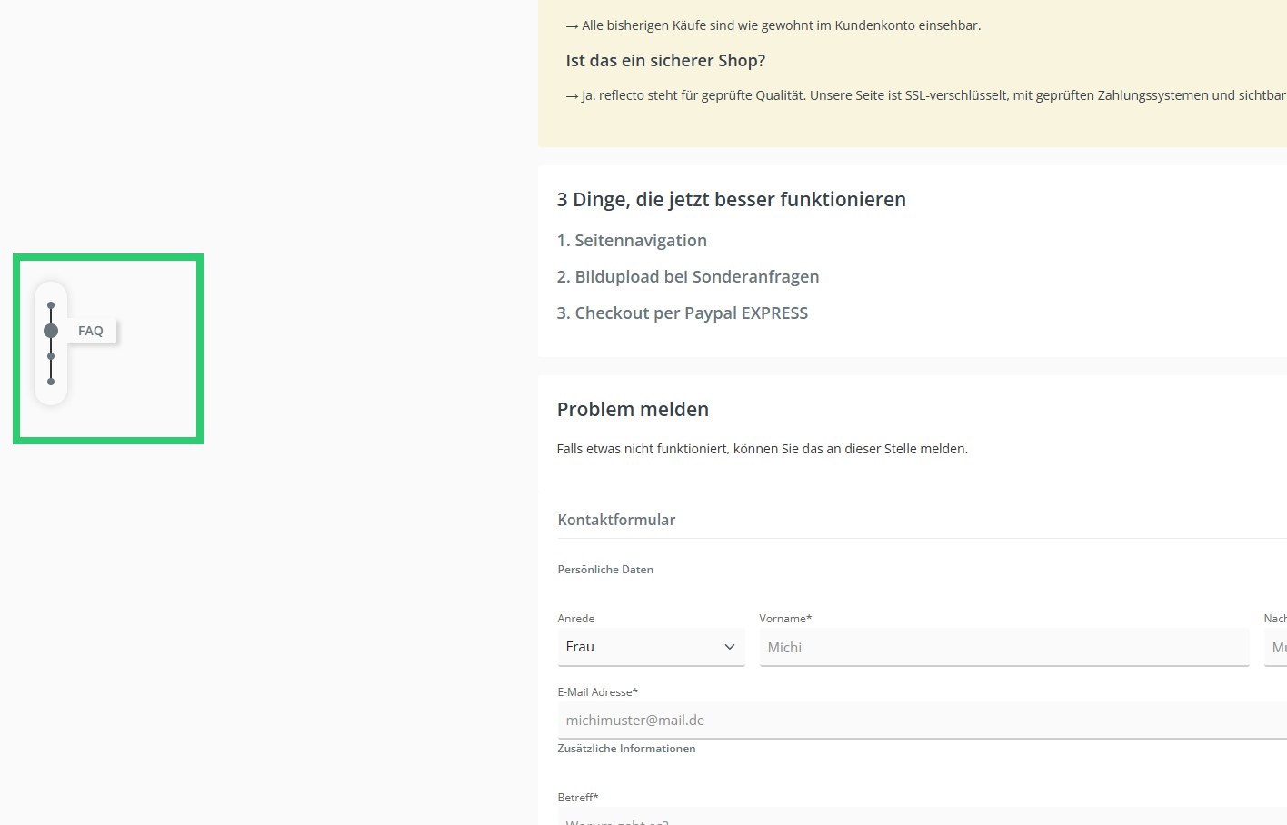Click the FAQ label tooltip
The image size is (1287, 825).
[91, 331]
